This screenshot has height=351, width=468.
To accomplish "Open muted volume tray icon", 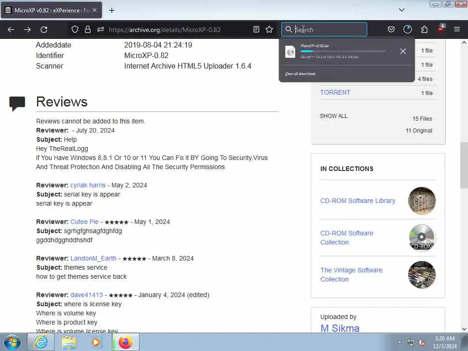I will pyautogui.click(x=422, y=343).
